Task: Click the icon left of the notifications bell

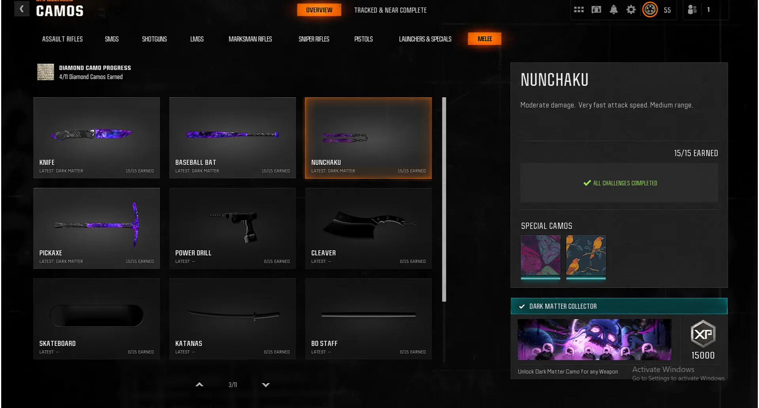Action: point(596,9)
